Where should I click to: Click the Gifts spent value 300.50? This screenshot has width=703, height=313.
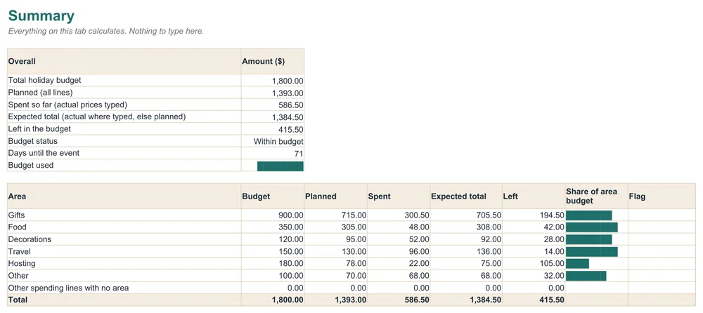(x=416, y=215)
